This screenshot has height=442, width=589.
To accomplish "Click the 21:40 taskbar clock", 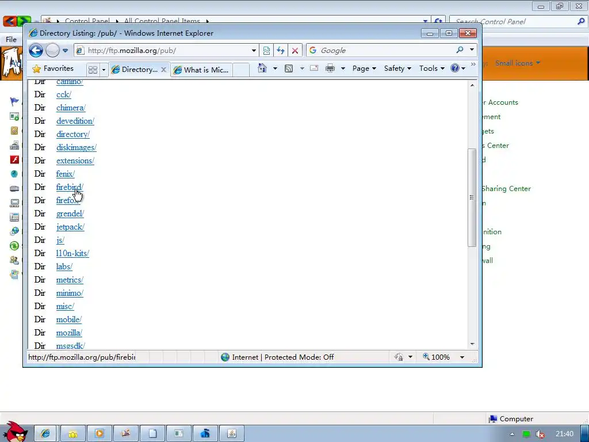I will (x=564, y=434).
